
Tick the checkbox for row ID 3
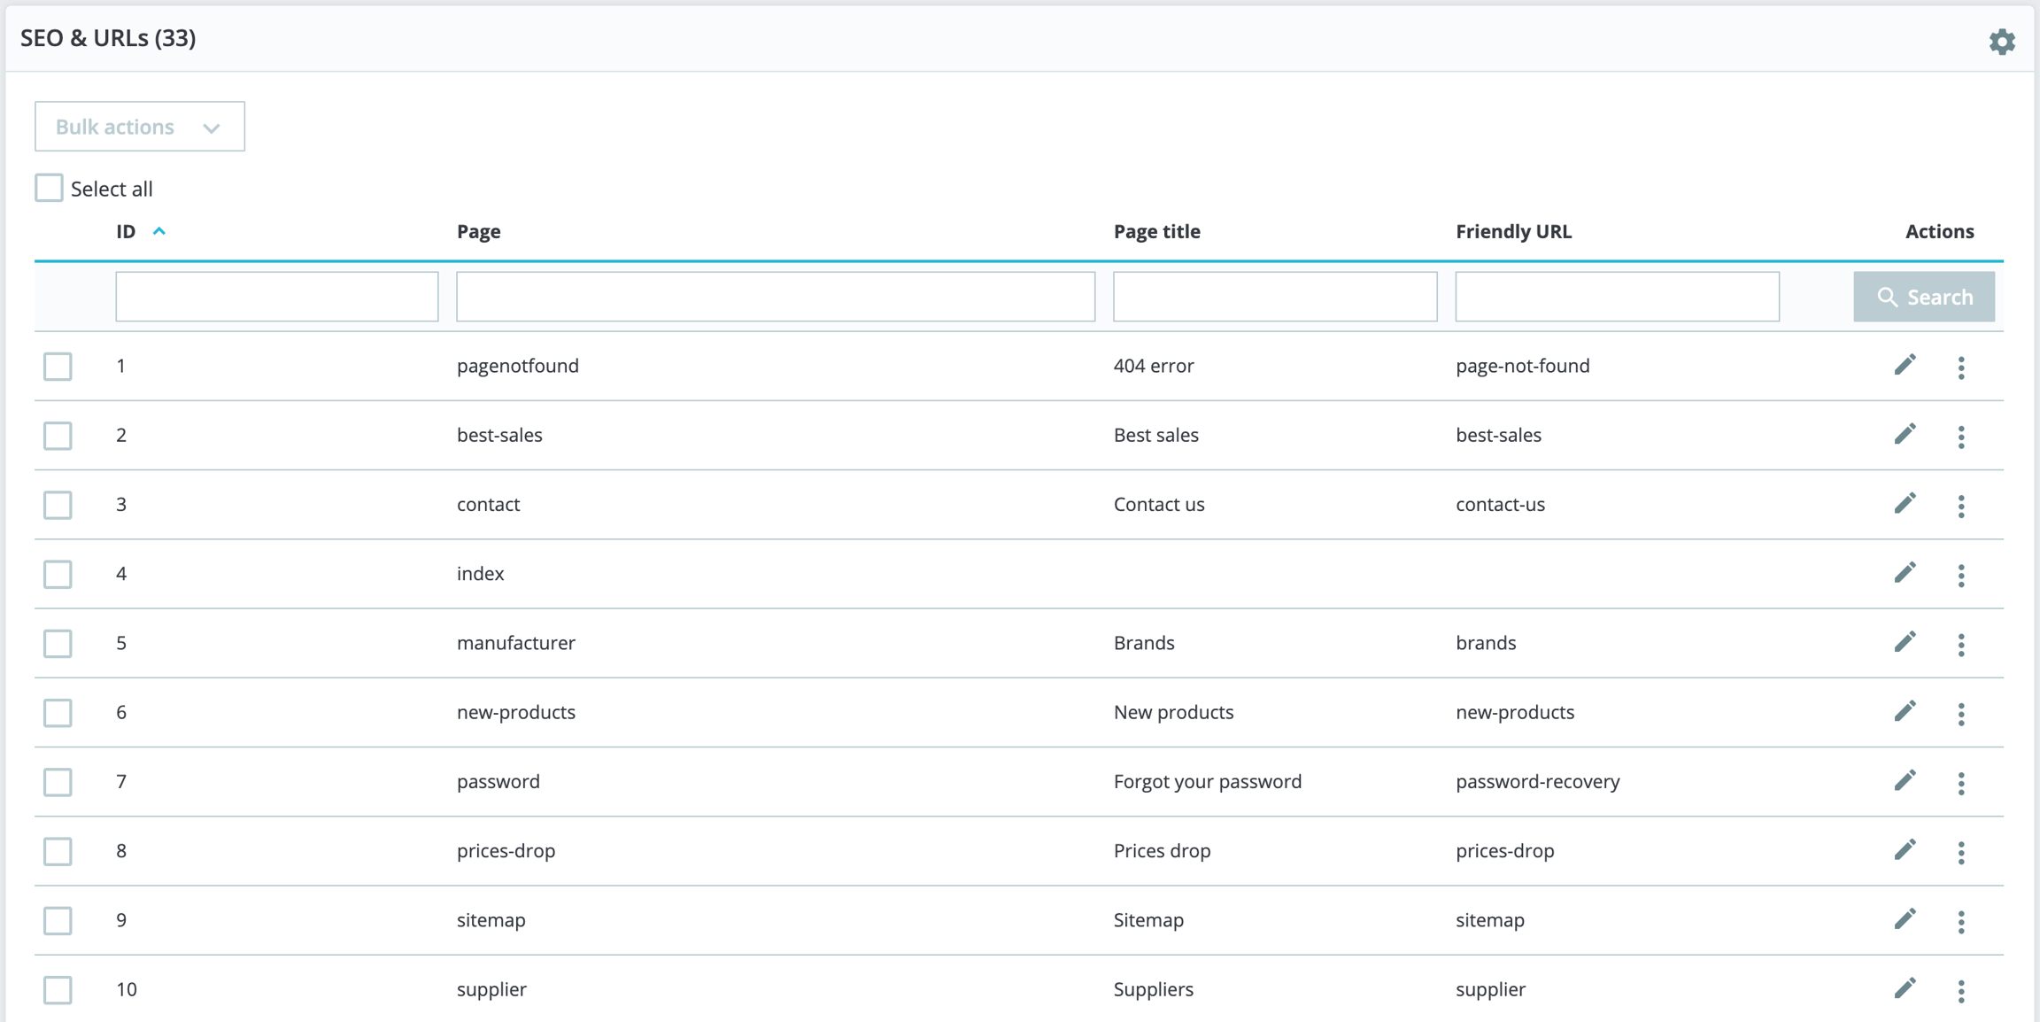pos(58,505)
